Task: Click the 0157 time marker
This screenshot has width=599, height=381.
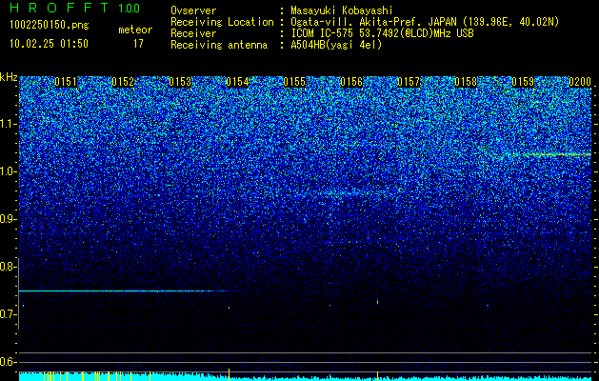Action: point(409,82)
